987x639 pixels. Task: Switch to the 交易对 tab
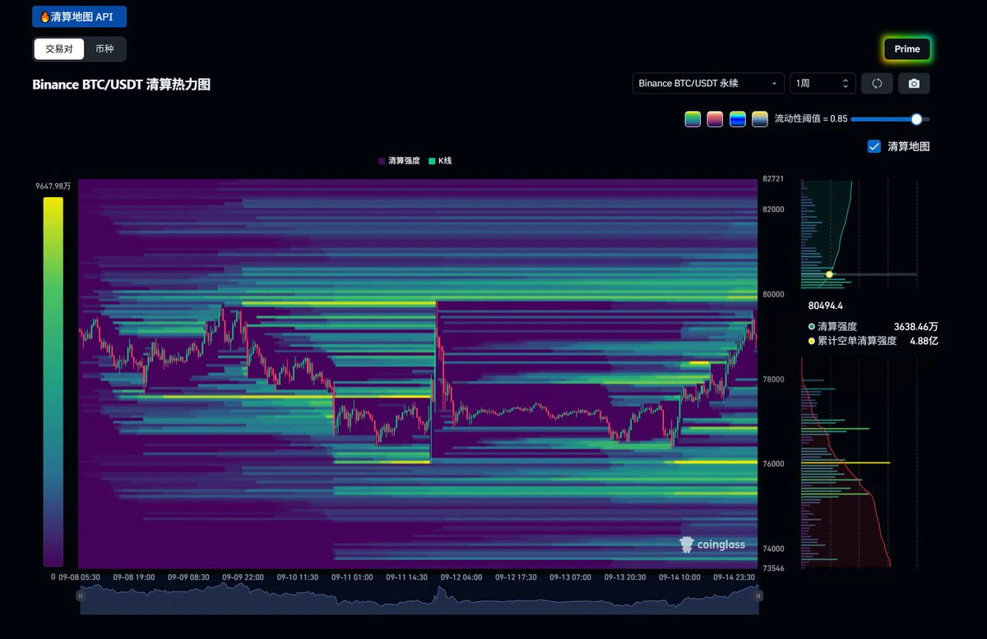pyautogui.click(x=59, y=48)
